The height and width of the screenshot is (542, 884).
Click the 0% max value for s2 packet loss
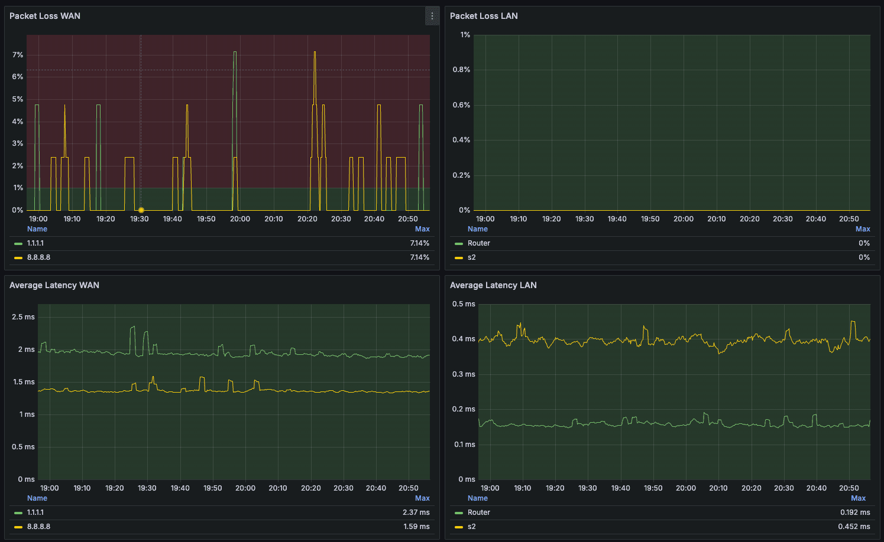[x=864, y=257]
